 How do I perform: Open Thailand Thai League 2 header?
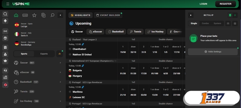click(x=84, y=39)
